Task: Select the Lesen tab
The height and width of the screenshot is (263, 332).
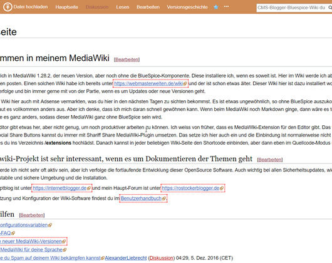Action: pyautogui.click(x=123, y=7)
